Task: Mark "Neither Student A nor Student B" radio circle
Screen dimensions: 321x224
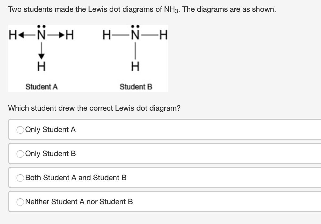Action: (20, 202)
